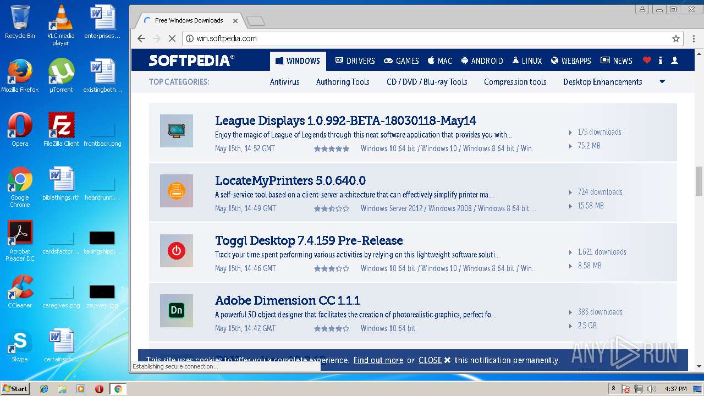This screenshot has width=704, height=396.
Task: Click the Toggl Desktop power icon
Action: (177, 251)
